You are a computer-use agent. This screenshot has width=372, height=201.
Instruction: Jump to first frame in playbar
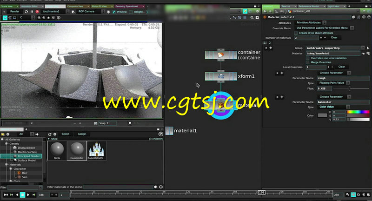(6, 195)
